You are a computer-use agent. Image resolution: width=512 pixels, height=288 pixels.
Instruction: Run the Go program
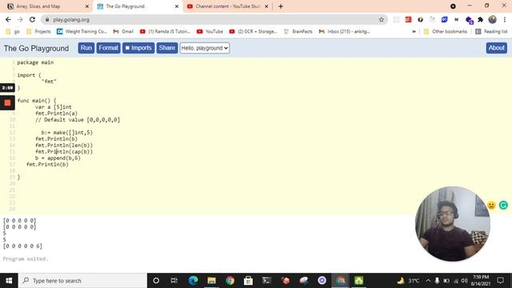coord(86,48)
